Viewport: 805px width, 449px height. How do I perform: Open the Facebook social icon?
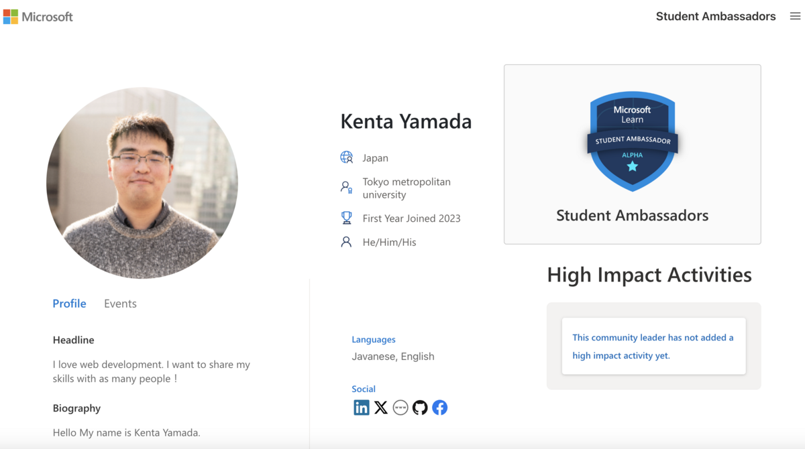(x=439, y=407)
